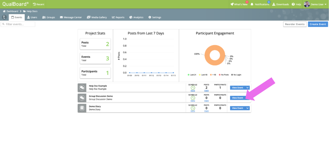
Task: Expand View Event dropdown arrow for Demo Diary
Action: pyautogui.click(x=248, y=108)
